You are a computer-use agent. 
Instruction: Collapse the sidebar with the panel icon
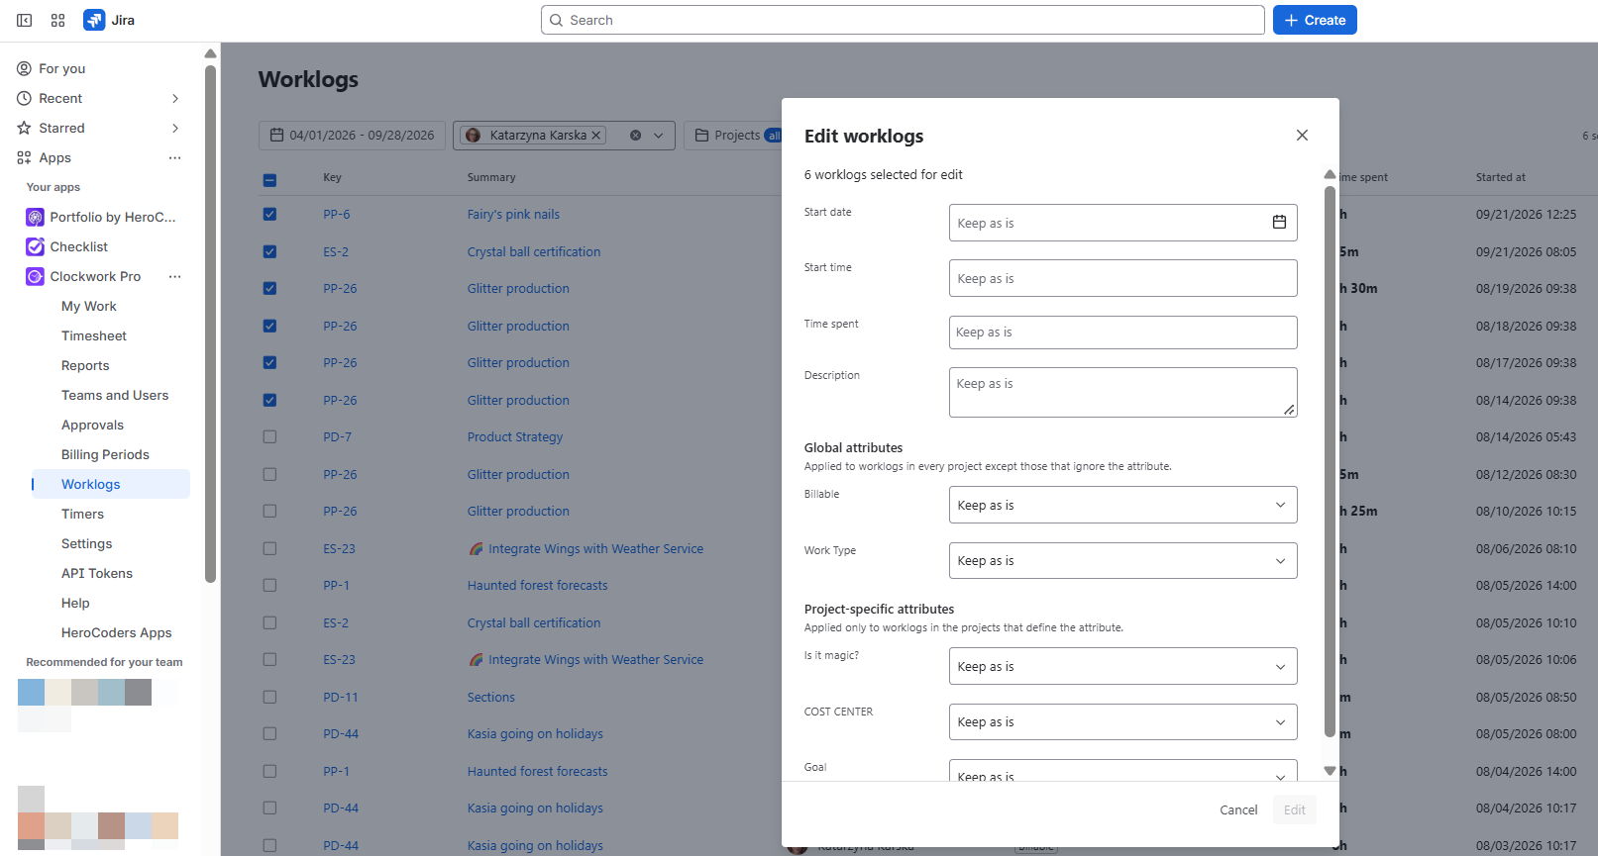25,20
